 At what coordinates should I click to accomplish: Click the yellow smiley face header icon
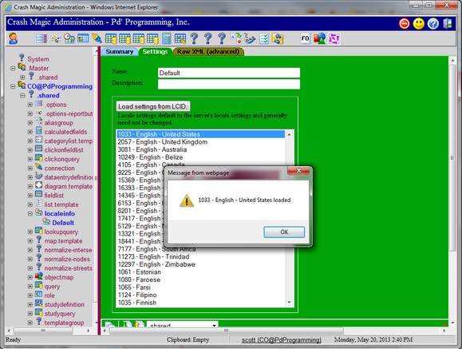419,24
